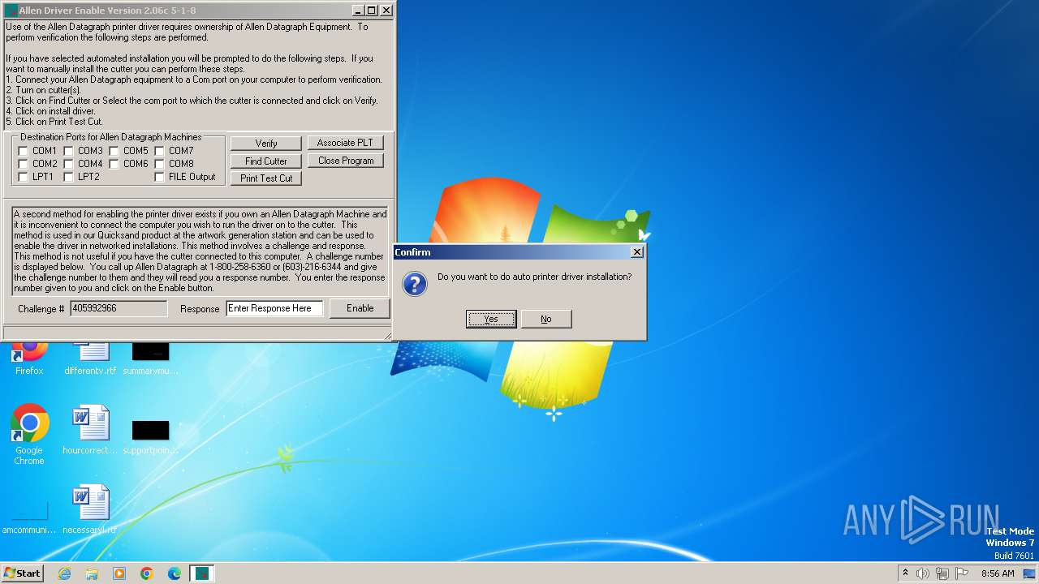The image size is (1039, 584).
Task: Minimize the Allen Driver Enable window
Action: (x=358, y=11)
